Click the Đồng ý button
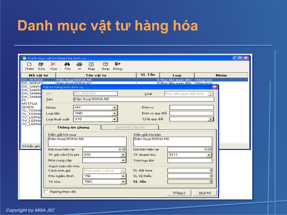 (x=179, y=193)
